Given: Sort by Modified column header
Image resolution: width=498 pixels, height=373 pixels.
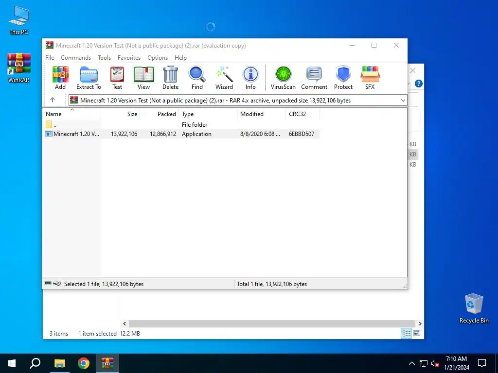Looking at the screenshot, I should pos(261,114).
